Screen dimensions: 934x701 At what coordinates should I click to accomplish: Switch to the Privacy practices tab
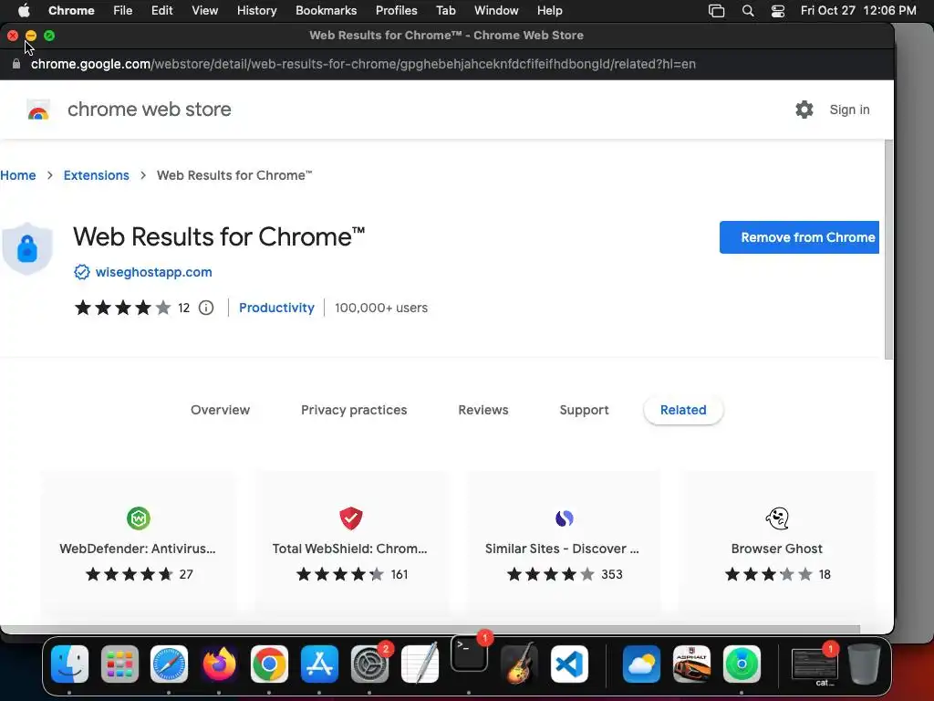tap(354, 410)
